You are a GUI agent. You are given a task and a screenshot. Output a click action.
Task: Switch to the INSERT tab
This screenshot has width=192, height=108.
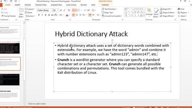[17, 5]
